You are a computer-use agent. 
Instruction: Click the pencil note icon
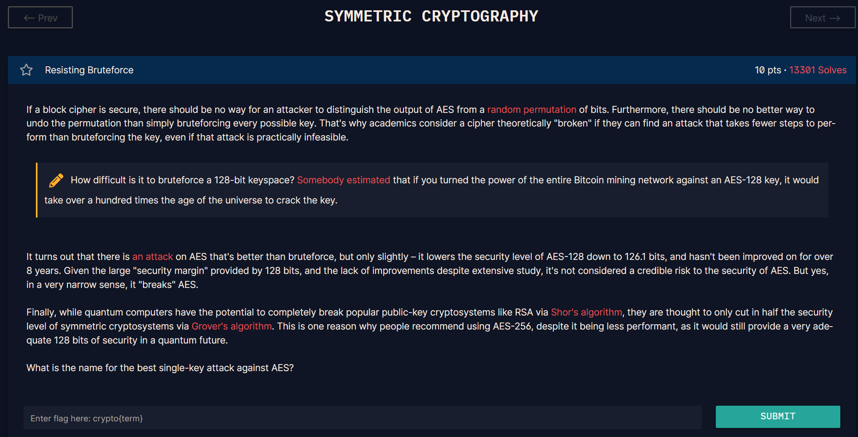point(56,180)
